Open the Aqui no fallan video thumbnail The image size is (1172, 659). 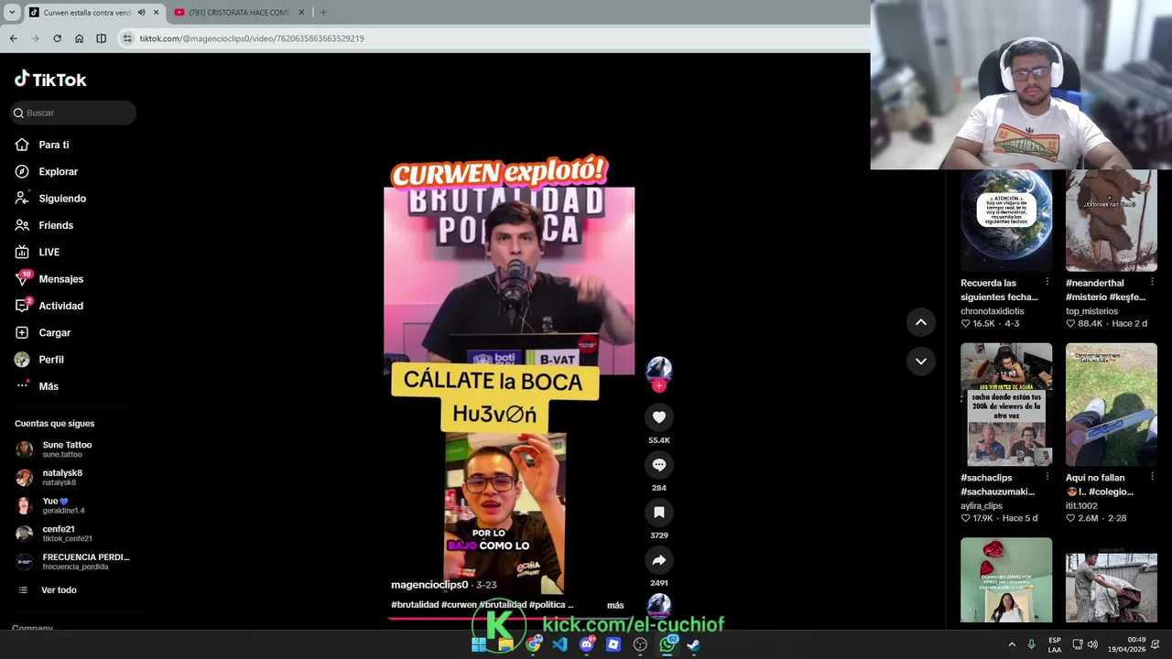(x=1112, y=405)
